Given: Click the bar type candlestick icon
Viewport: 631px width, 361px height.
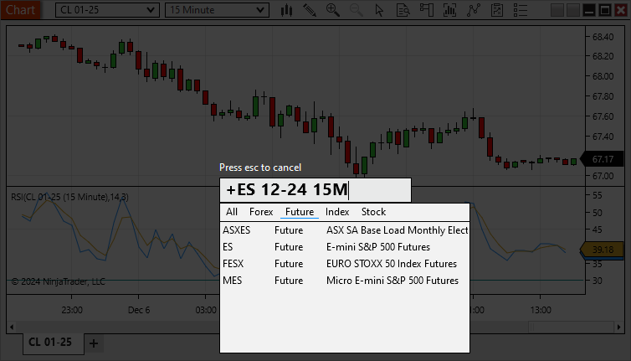Looking at the screenshot, I should (287, 10).
